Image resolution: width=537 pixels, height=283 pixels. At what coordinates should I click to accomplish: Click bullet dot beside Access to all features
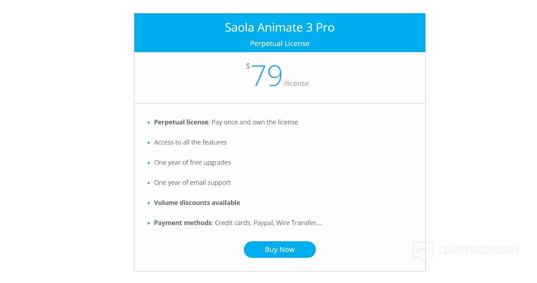149,143
